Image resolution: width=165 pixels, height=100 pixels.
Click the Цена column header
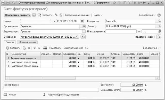click(x=89, y=54)
